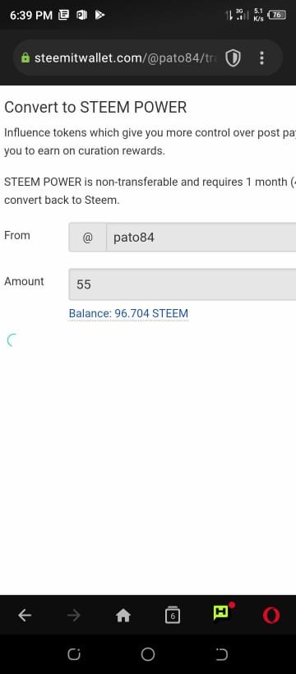Tap the Android home circle button
Image resolution: width=296 pixels, height=674 pixels.
[147, 654]
